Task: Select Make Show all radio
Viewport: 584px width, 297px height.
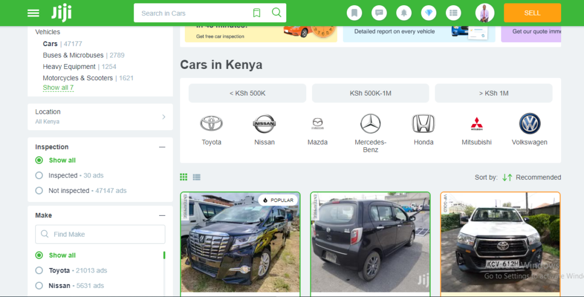Action: (x=39, y=255)
